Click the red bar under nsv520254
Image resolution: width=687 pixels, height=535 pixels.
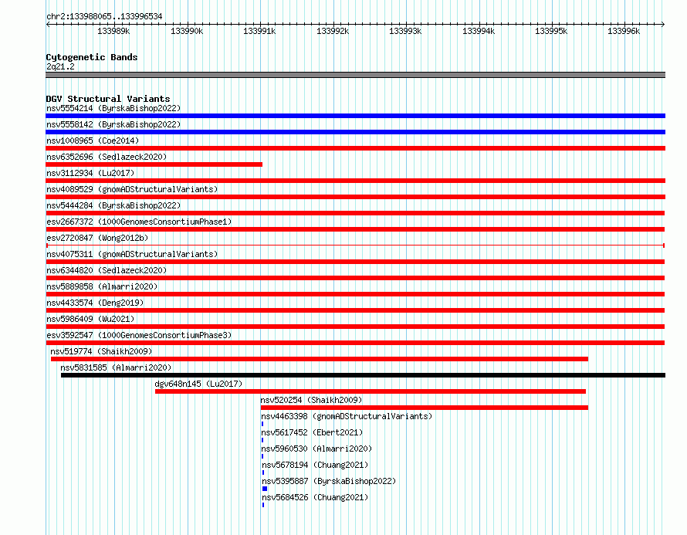pyautogui.click(x=425, y=408)
